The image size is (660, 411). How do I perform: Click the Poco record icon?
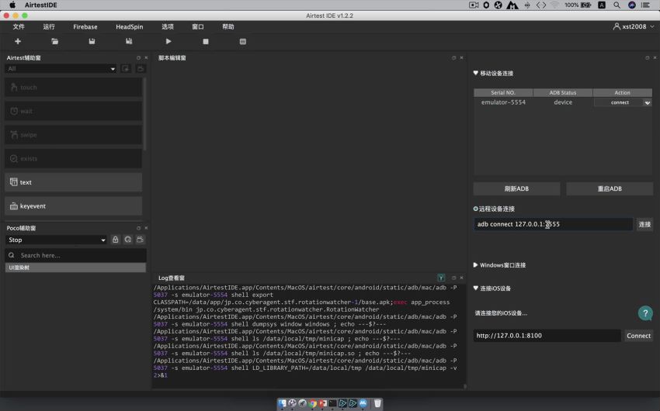[141, 240]
